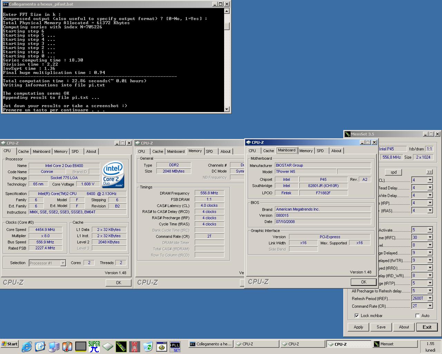Viewport: 442px width, 354px height.
Task: Click the spd button in MemSet
Action: (x=393, y=172)
